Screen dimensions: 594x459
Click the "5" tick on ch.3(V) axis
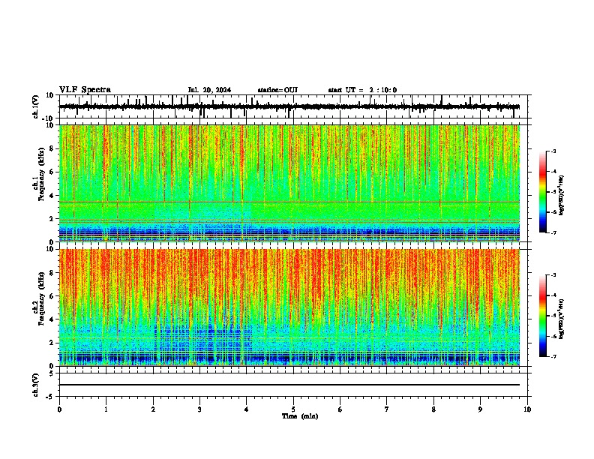coord(52,373)
